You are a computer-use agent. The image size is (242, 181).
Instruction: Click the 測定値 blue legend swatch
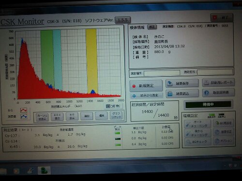tap(24, 117)
